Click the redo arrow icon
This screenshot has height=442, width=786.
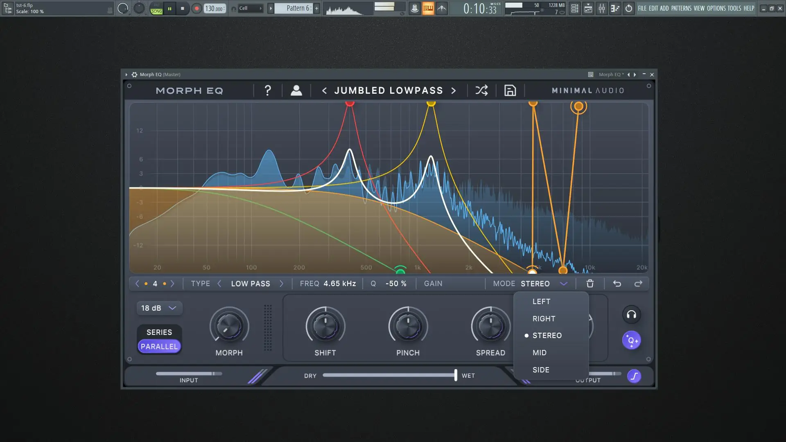coord(638,284)
